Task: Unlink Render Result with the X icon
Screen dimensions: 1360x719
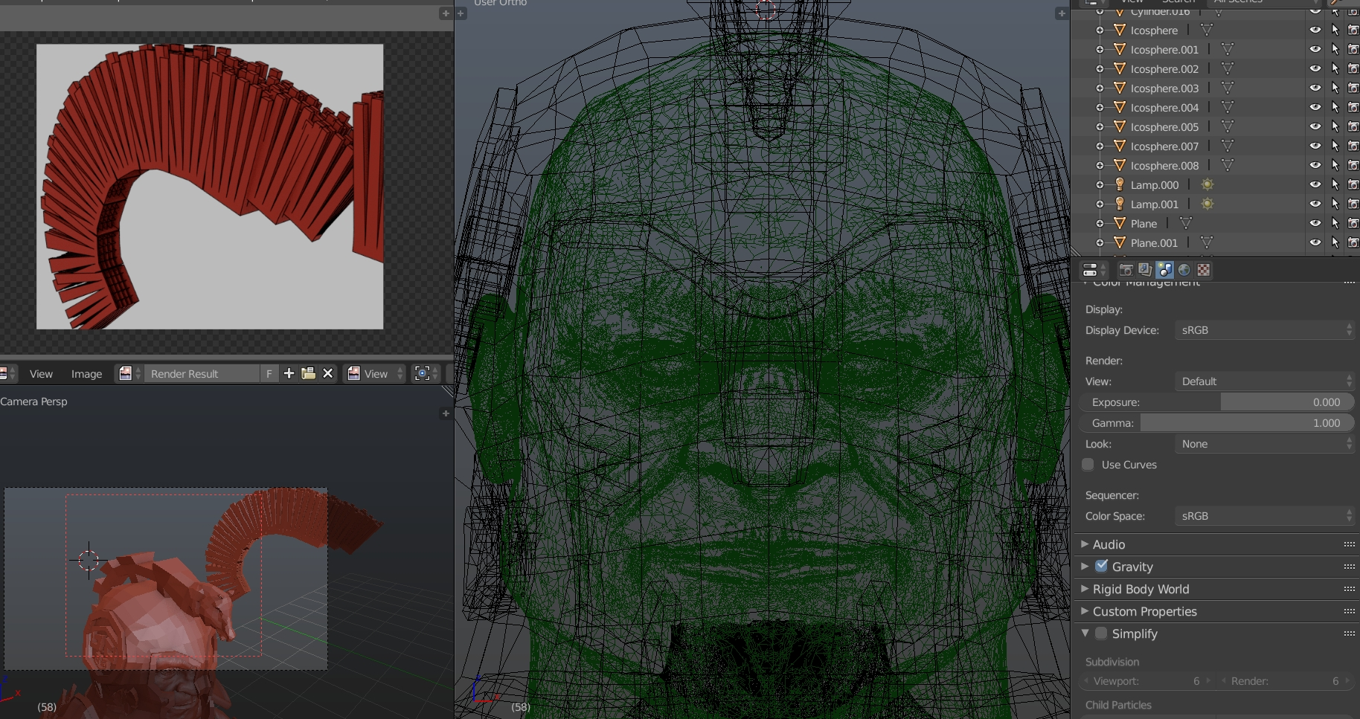Action: 327,373
